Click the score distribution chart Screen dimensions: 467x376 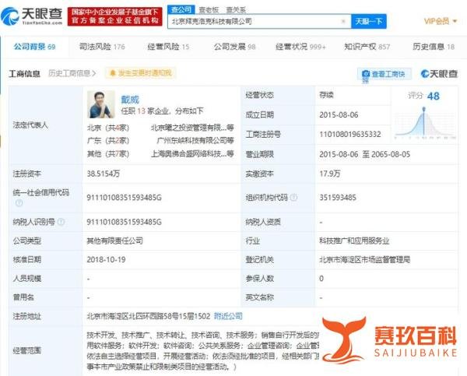425,123
